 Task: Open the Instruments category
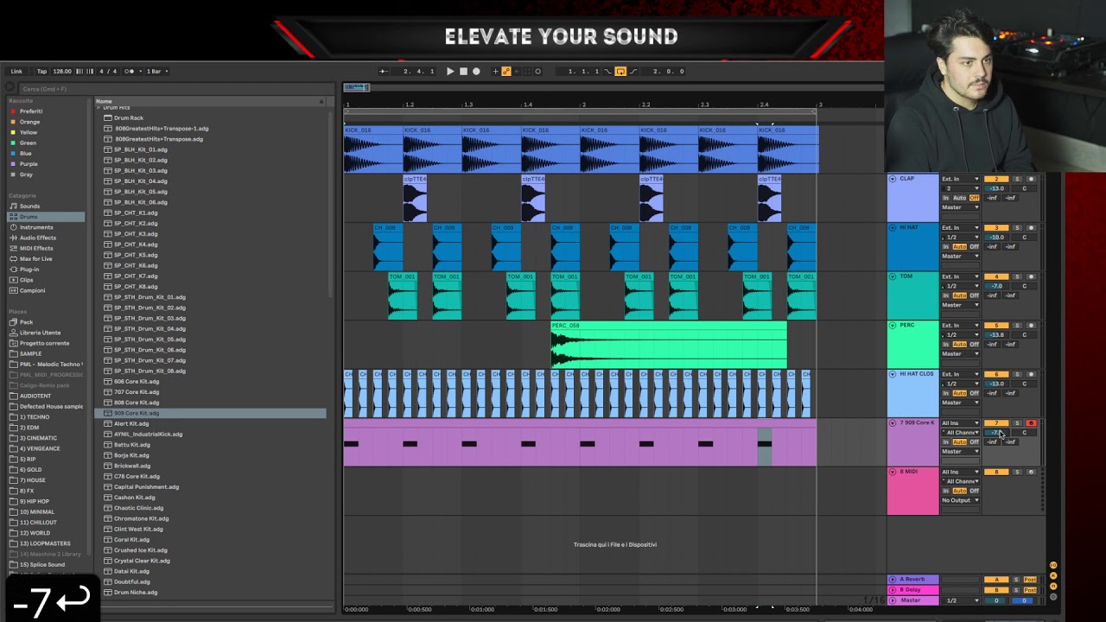pos(36,227)
